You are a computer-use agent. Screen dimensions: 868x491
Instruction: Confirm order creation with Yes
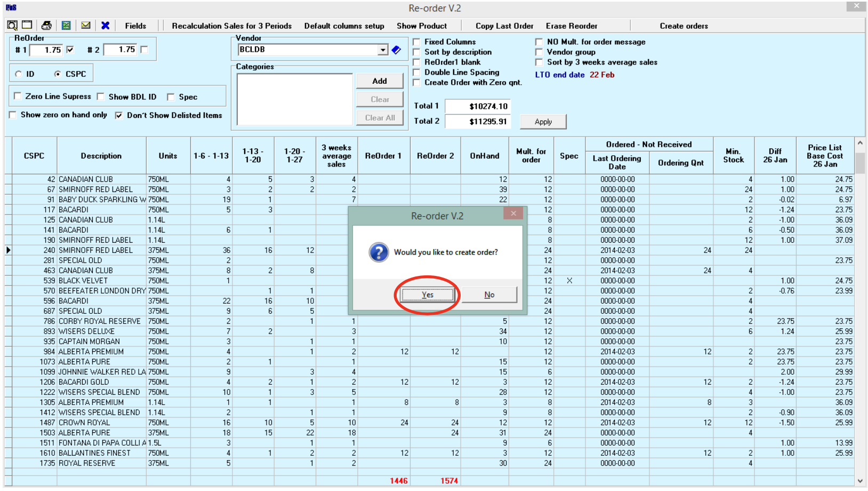[428, 295]
